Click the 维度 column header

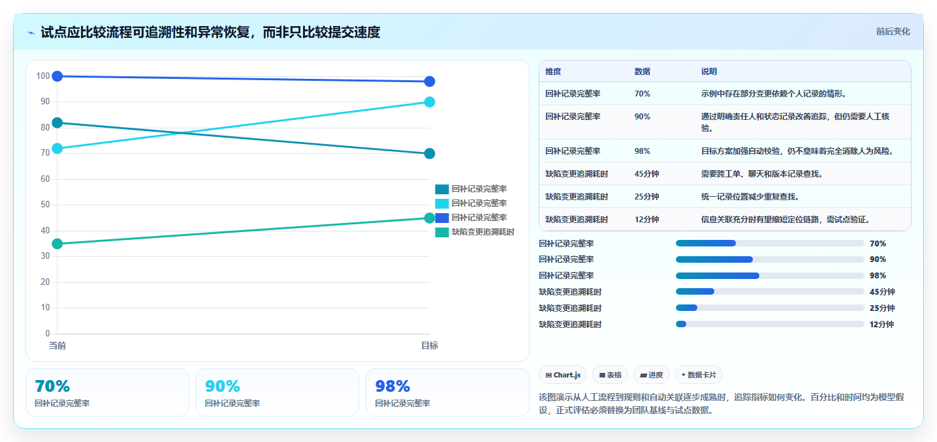click(554, 72)
